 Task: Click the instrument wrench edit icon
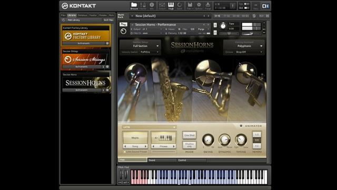pos(123,24)
